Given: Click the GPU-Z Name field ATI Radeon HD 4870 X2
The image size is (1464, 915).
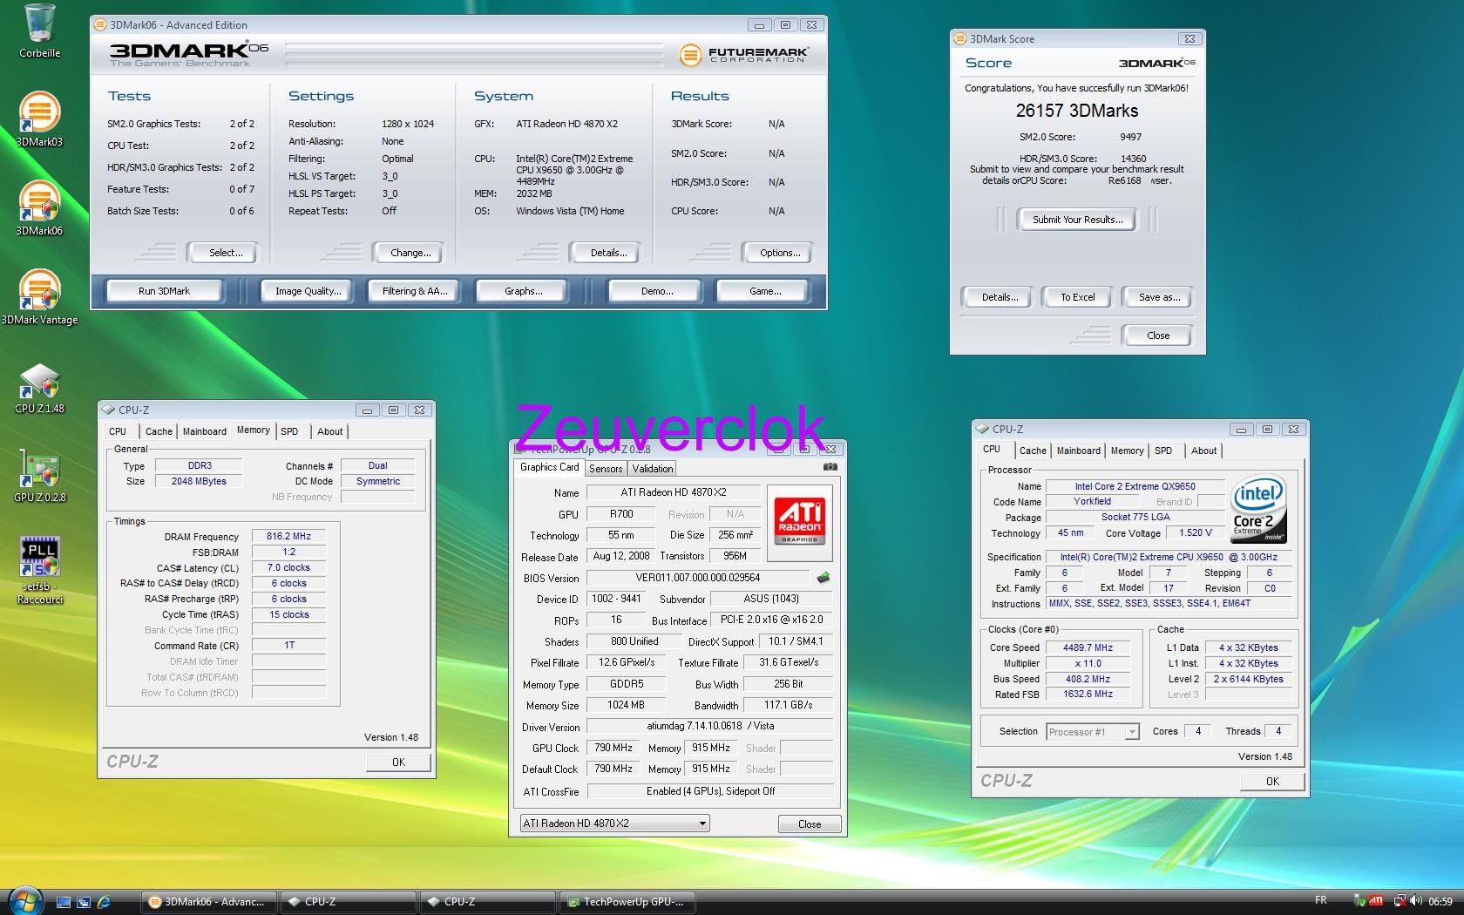Looking at the screenshot, I should [x=673, y=492].
